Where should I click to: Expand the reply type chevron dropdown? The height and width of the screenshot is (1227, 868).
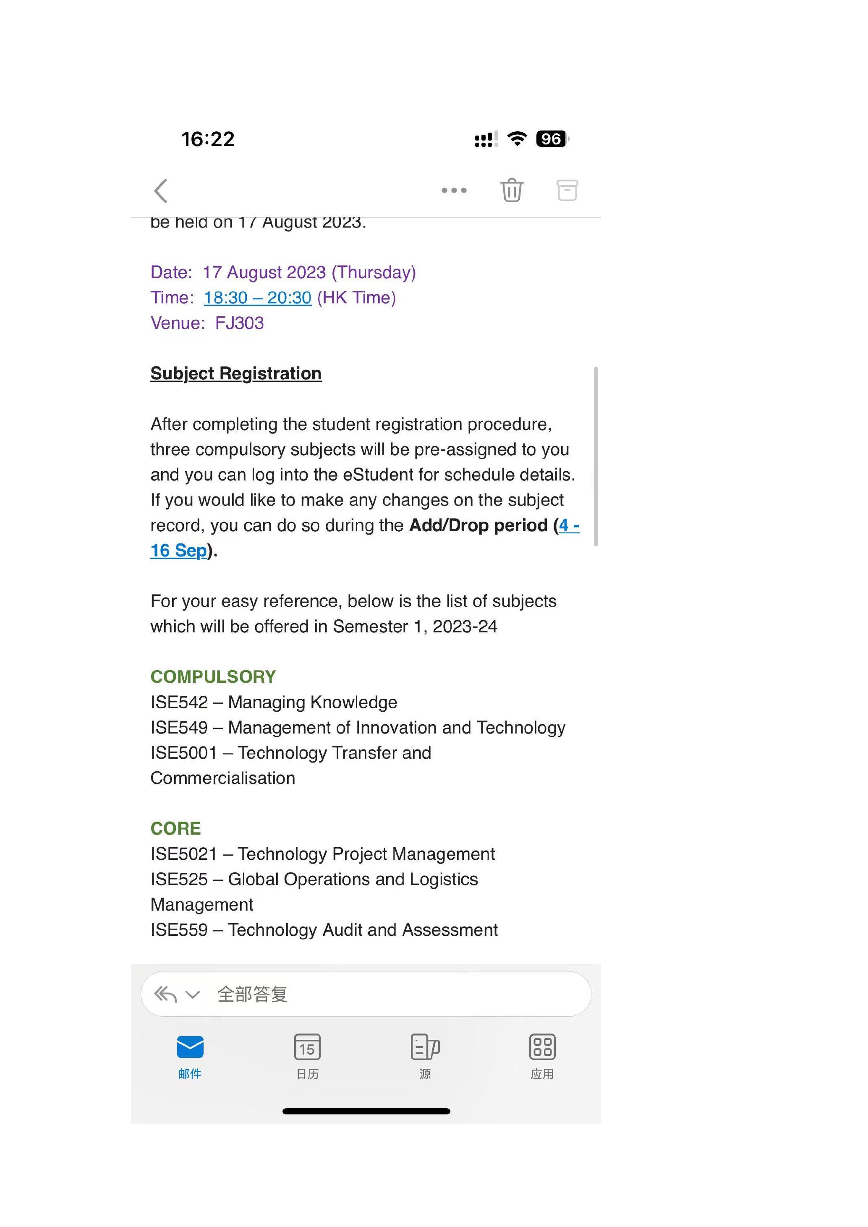[192, 995]
